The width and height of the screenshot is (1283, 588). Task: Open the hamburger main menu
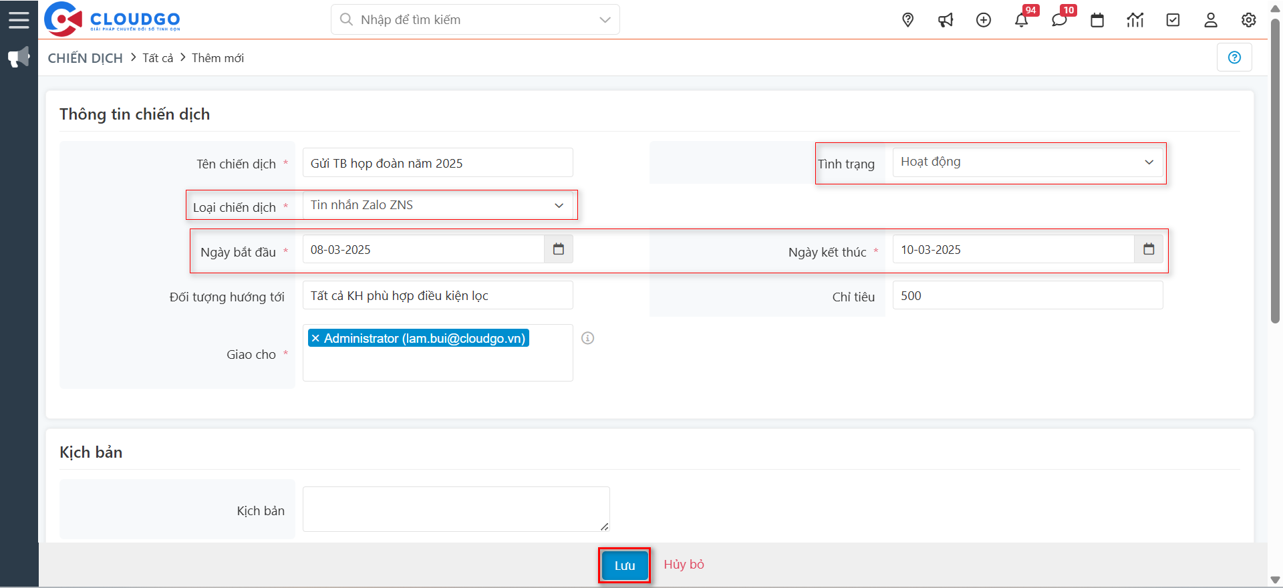pyautogui.click(x=19, y=19)
